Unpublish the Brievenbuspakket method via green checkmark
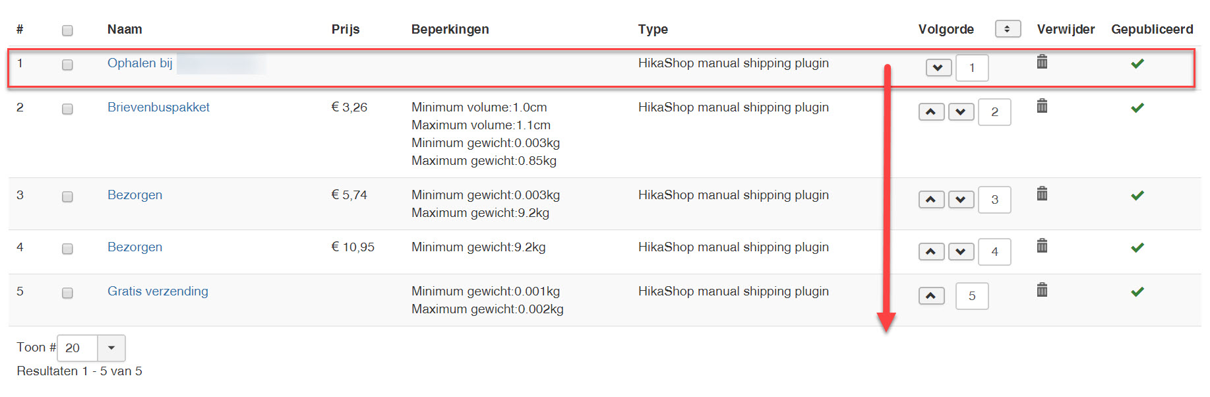Screen dimensions: 1210x397 tap(1137, 107)
